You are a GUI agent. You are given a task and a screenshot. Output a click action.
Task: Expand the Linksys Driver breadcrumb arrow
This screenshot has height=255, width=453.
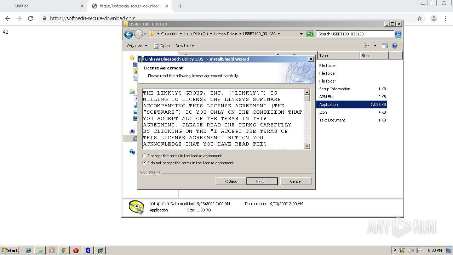click(x=240, y=34)
